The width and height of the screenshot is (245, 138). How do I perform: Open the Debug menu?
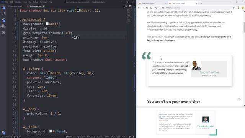[x=36, y=2]
